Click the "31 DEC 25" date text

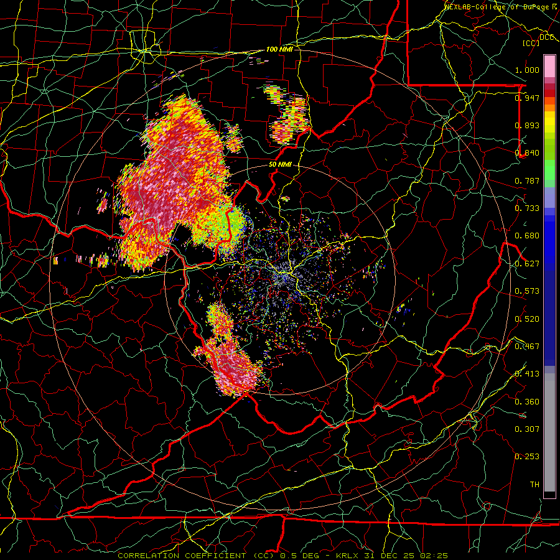click(389, 556)
